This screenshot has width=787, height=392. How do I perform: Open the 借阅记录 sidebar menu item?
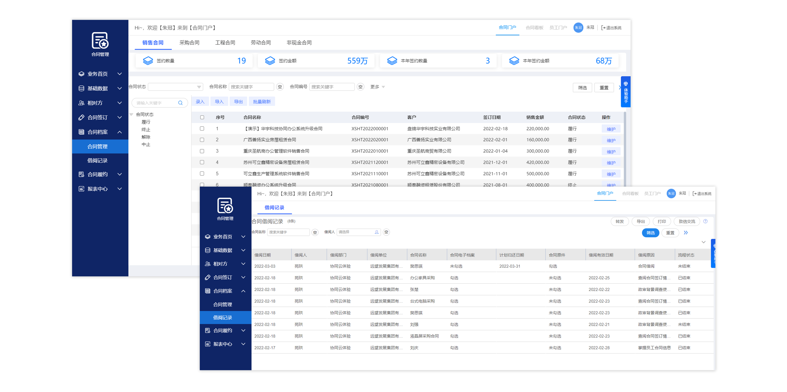tap(97, 161)
